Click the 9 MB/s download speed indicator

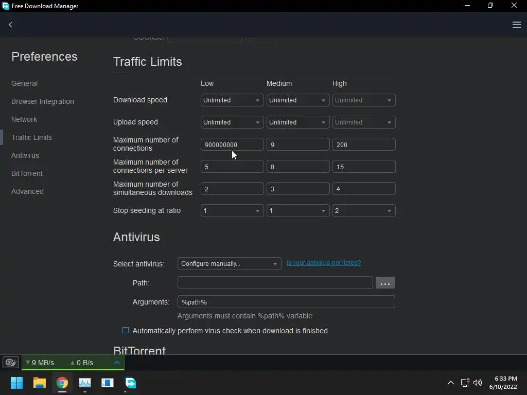pos(40,363)
